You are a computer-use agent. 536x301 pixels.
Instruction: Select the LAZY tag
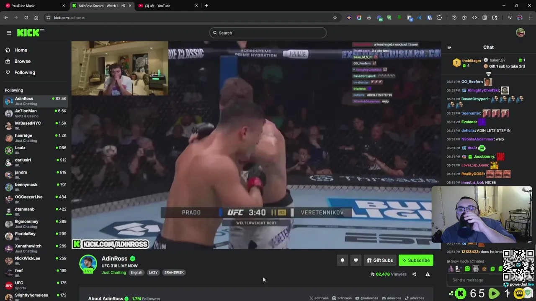(x=153, y=273)
